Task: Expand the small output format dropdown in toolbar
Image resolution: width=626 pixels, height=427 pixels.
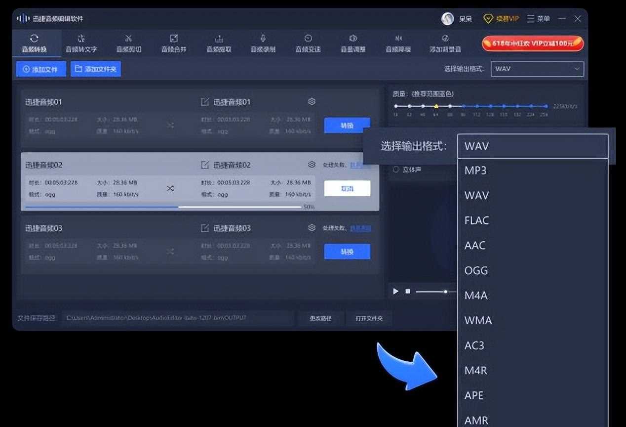Action: click(x=537, y=69)
